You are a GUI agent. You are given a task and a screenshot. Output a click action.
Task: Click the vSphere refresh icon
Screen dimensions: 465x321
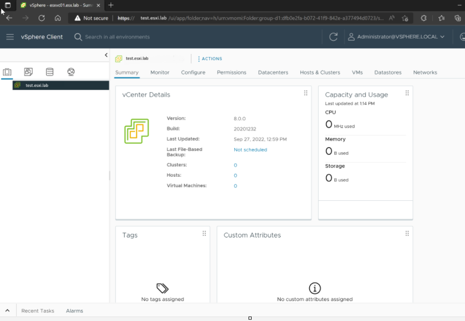click(x=334, y=37)
